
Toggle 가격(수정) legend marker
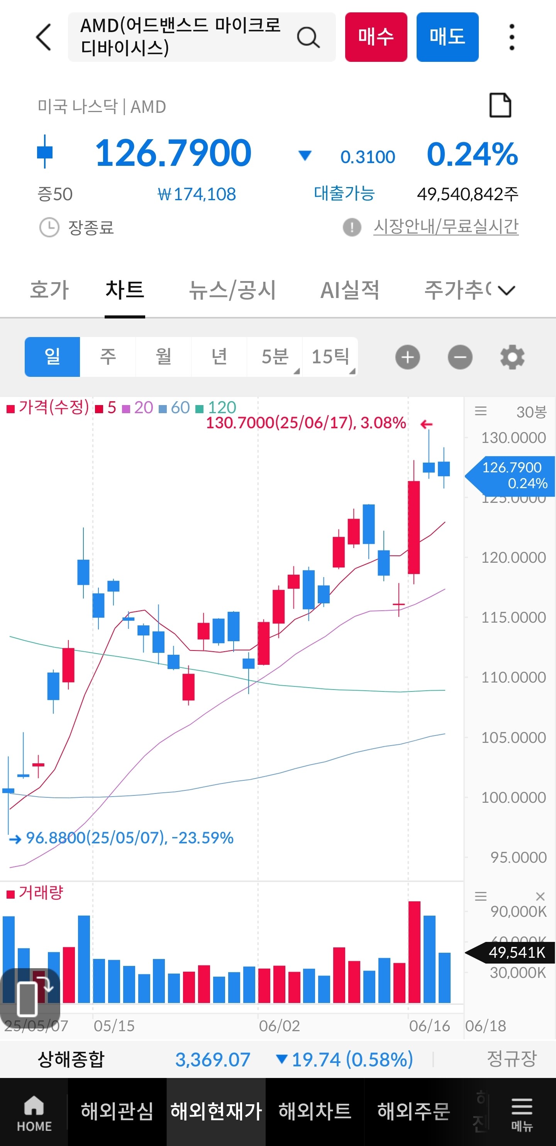(48, 407)
